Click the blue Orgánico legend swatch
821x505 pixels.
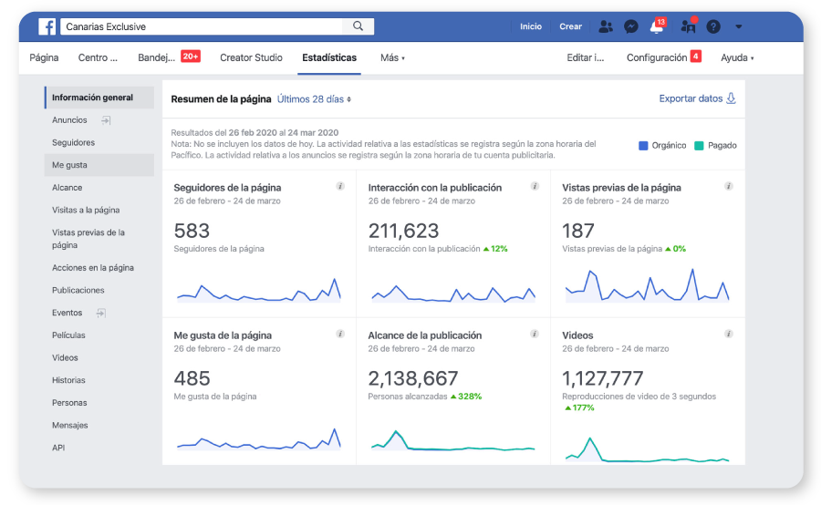[643, 145]
